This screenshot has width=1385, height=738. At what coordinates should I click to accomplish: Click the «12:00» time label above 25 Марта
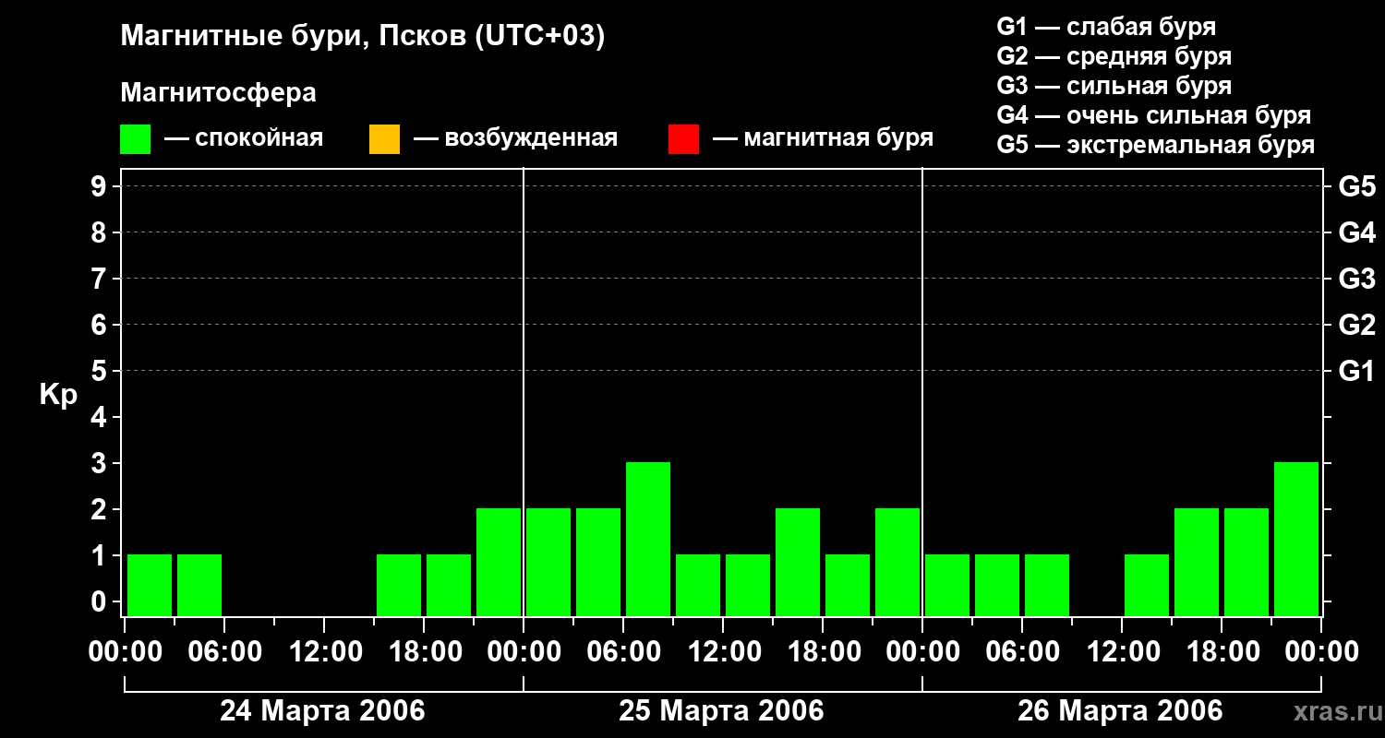[723, 651]
